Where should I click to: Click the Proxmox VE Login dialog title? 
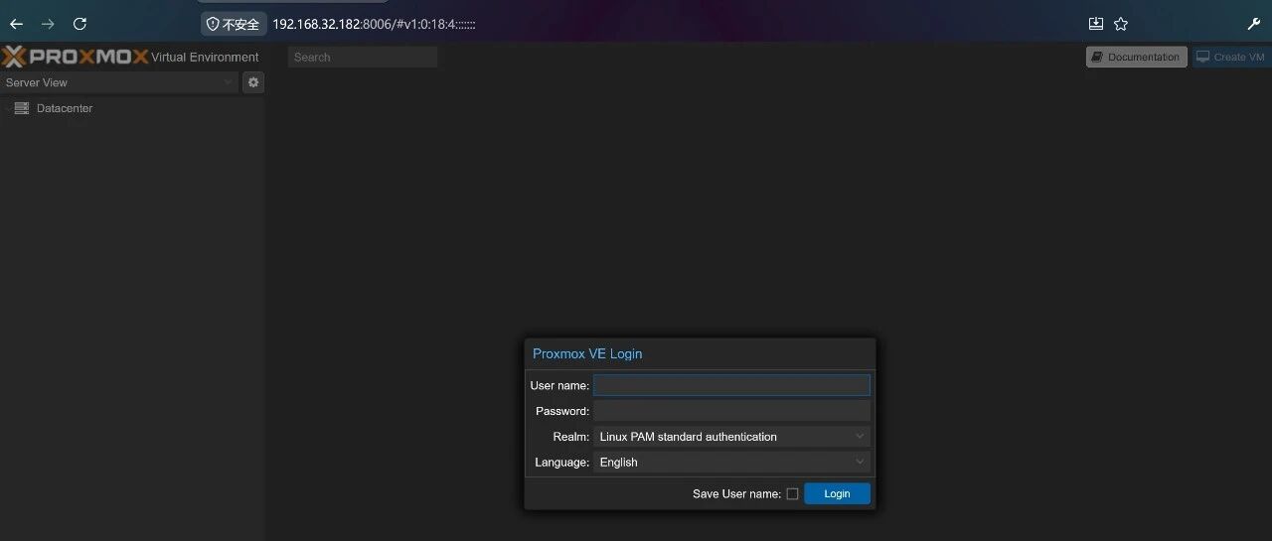(x=587, y=353)
